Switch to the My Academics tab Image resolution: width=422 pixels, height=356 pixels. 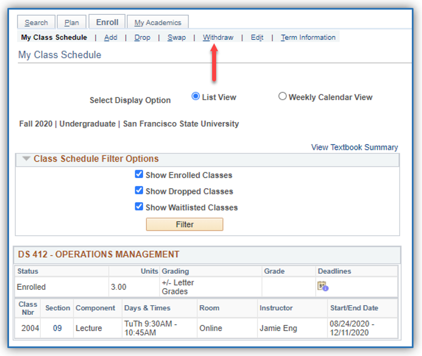pos(158,22)
